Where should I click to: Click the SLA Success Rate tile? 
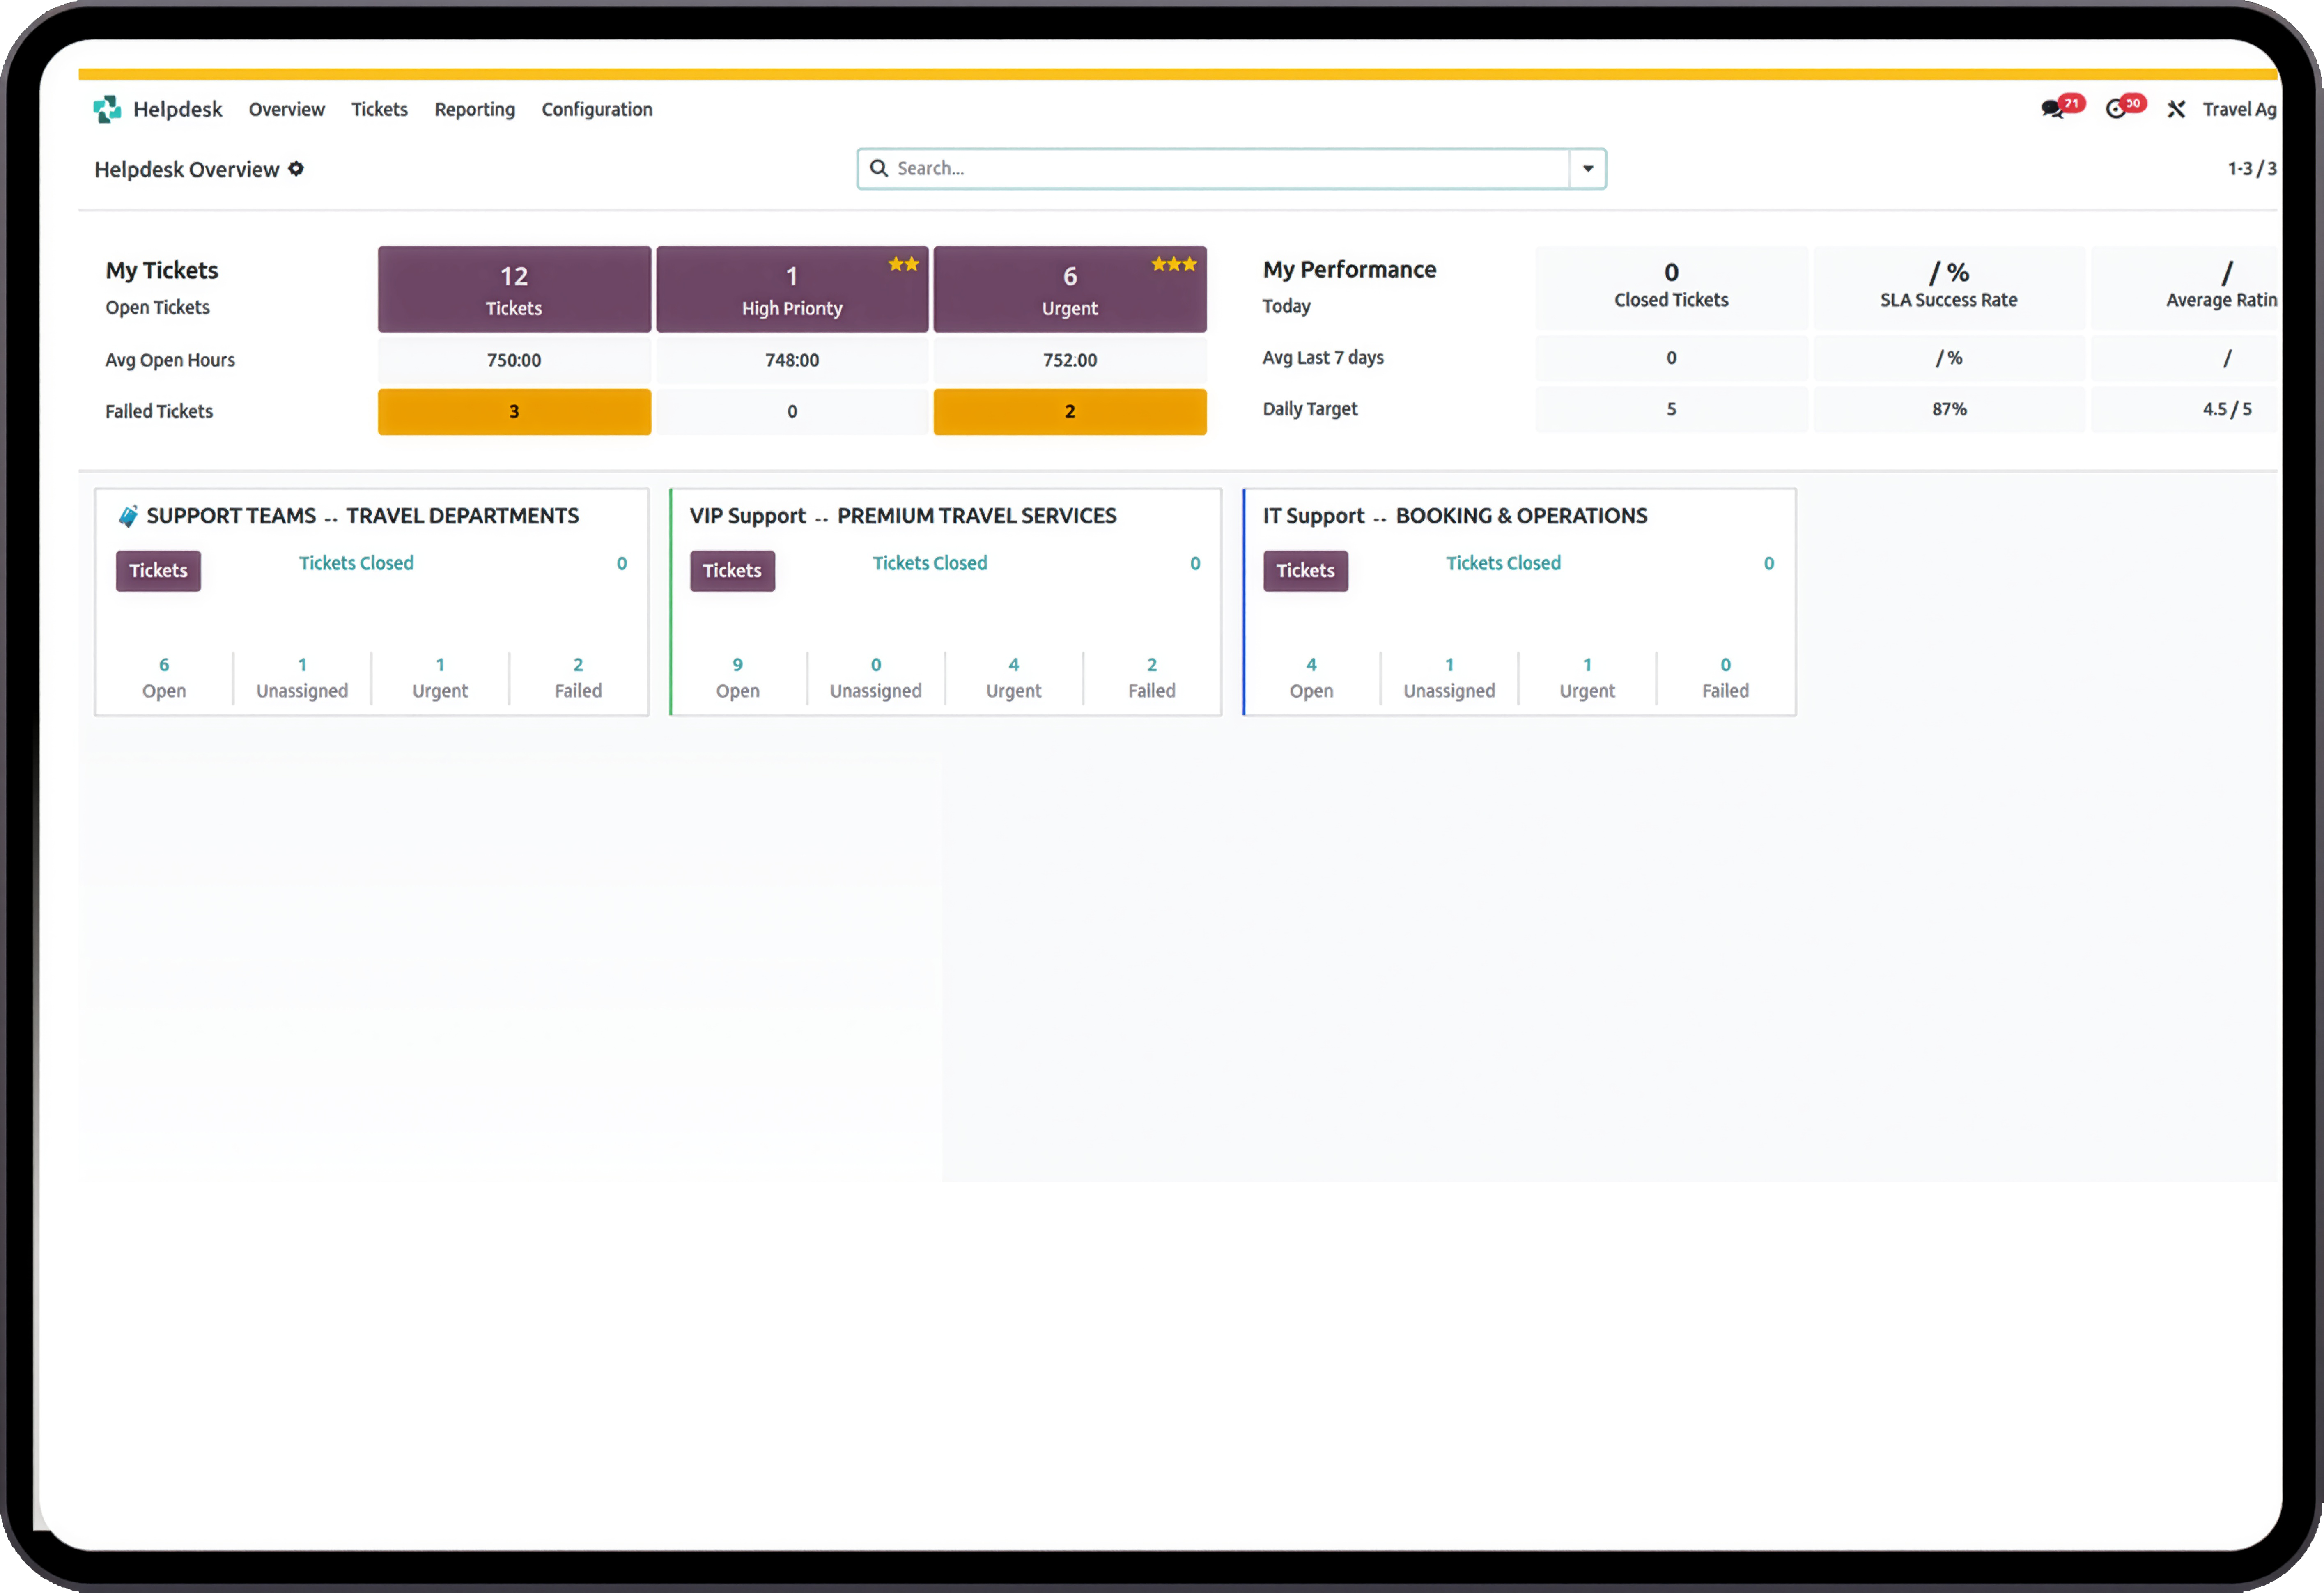click(1949, 287)
